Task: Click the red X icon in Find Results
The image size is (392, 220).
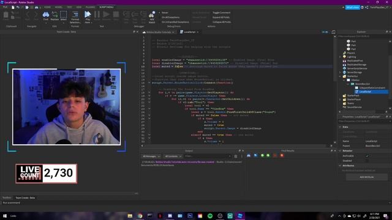Action: 282,155
